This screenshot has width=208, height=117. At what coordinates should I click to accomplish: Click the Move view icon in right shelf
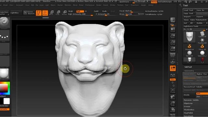point(173,97)
